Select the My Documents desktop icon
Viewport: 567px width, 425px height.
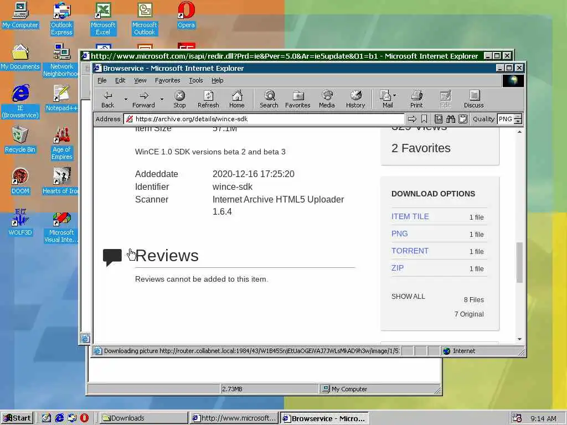(x=20, y=57)
